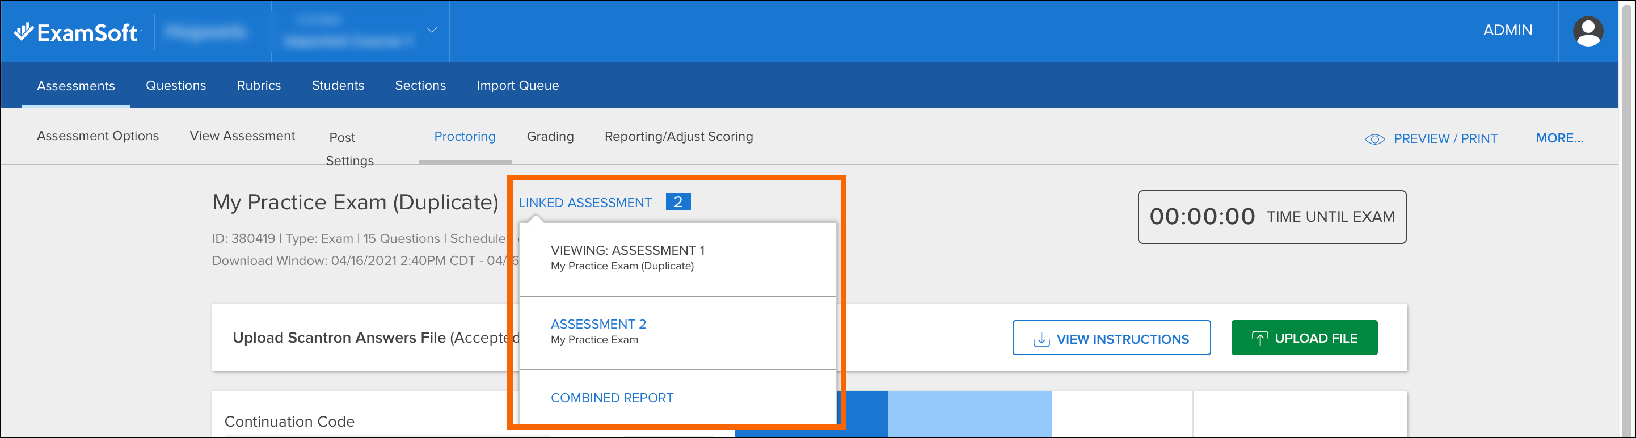Click the upload arrow icon in Upload File
The image size is (1636, 438).
tap(1259, 338)
